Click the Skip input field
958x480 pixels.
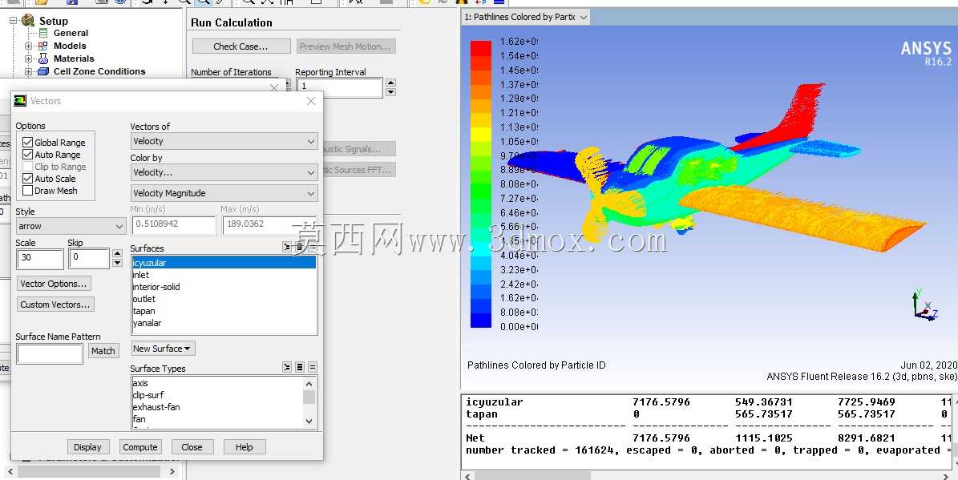[x=89, y=258]
